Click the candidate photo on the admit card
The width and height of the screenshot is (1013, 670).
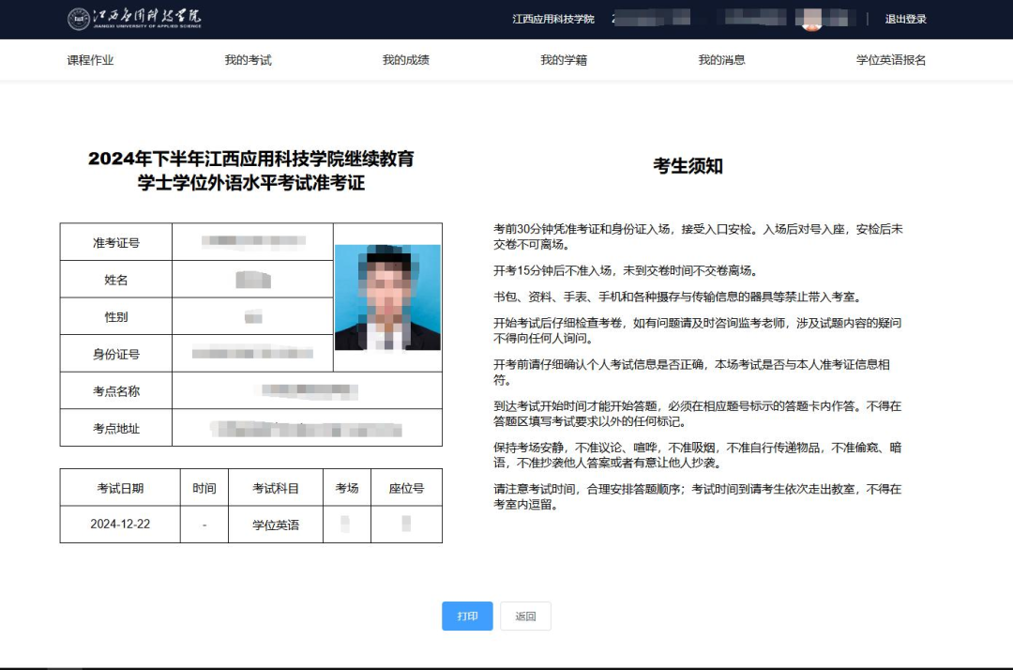click(387, 298)
